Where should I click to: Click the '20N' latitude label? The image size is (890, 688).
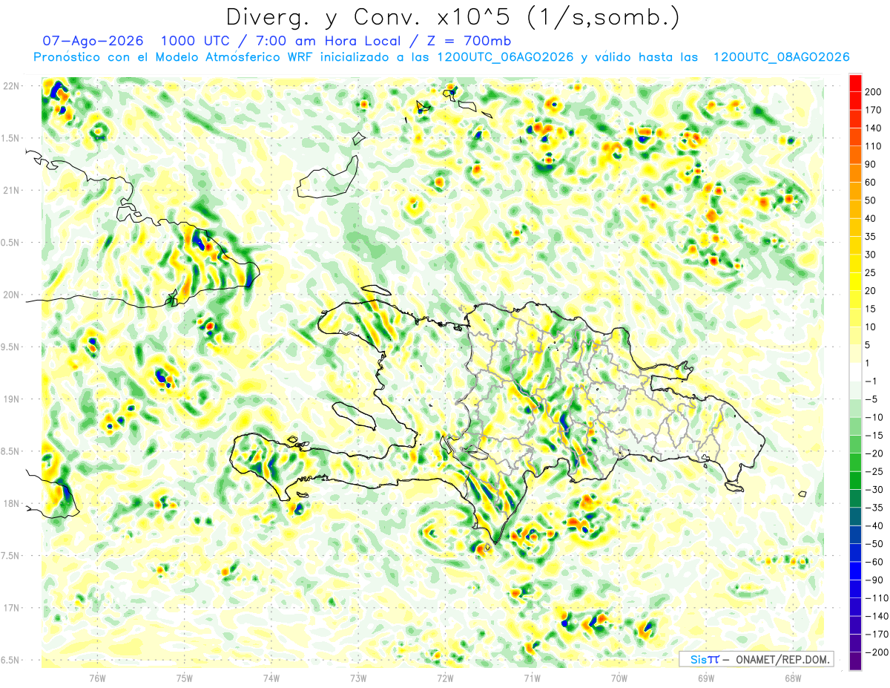pyautogui.click(x=11, y=295)
